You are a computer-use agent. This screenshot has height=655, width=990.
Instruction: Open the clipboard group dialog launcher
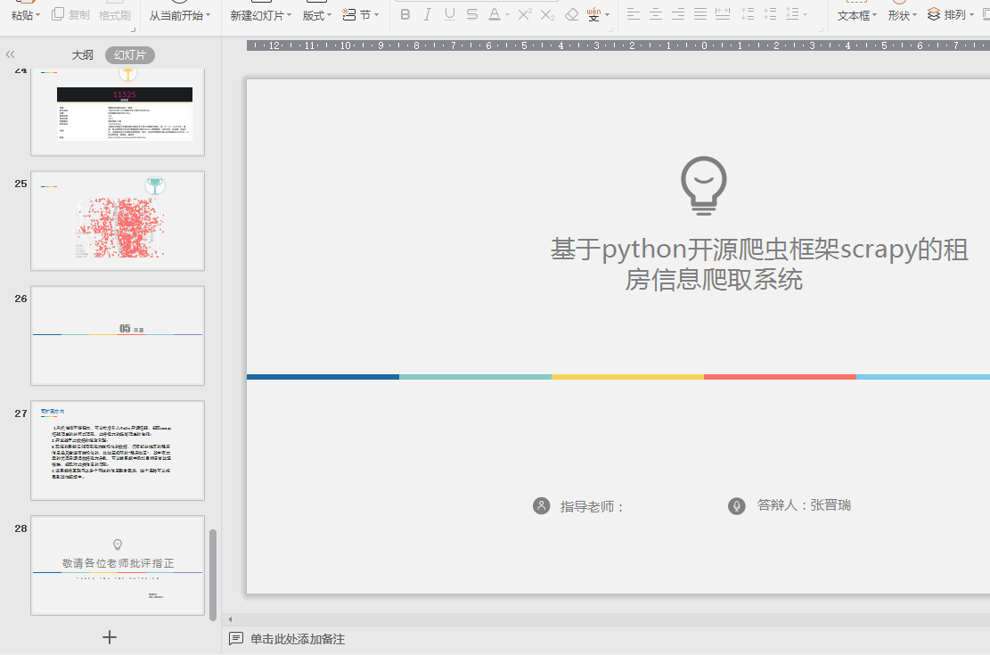tap(134, 29)
